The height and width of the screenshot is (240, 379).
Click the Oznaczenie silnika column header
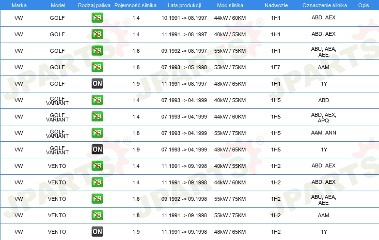324,5
